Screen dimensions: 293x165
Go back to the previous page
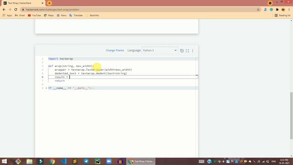[4, 10]
